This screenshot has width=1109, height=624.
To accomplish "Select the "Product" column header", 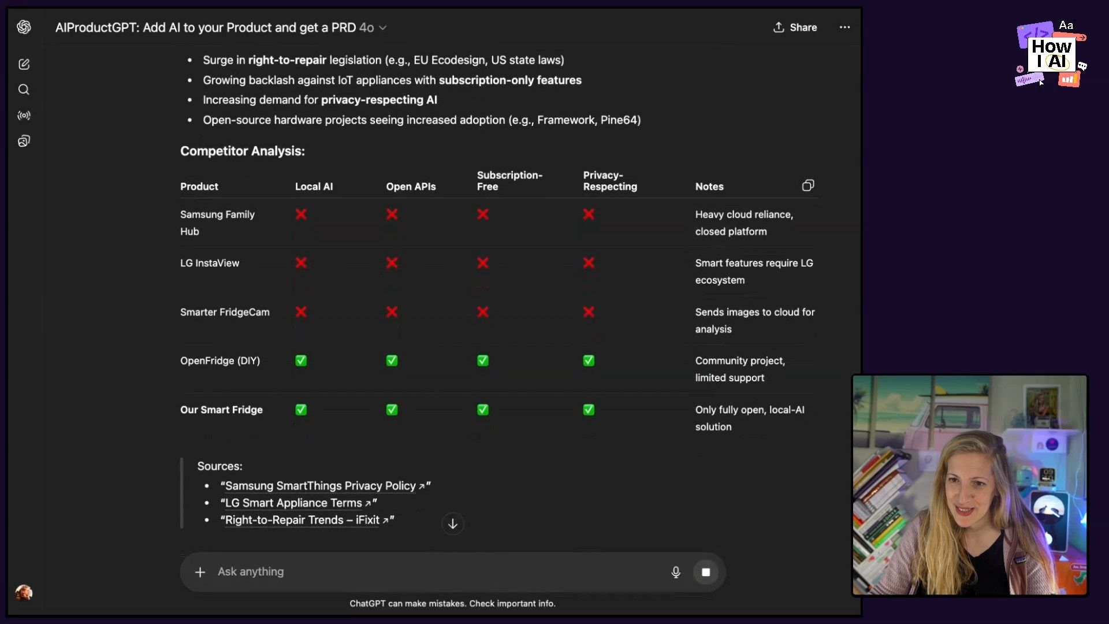I will (x=199, y=187).
